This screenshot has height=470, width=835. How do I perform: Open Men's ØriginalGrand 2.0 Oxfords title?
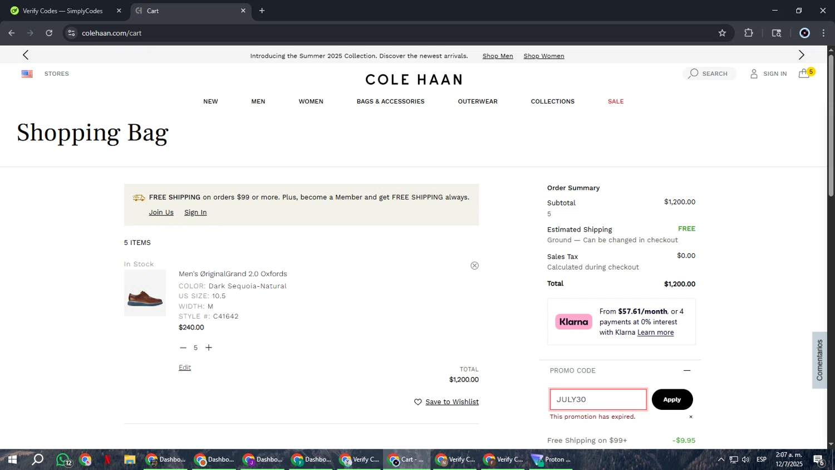(x=233, y=274)
